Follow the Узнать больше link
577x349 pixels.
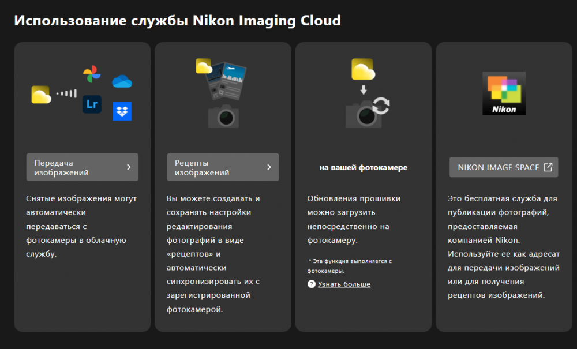pyautogui.click(x=344, y=284)
